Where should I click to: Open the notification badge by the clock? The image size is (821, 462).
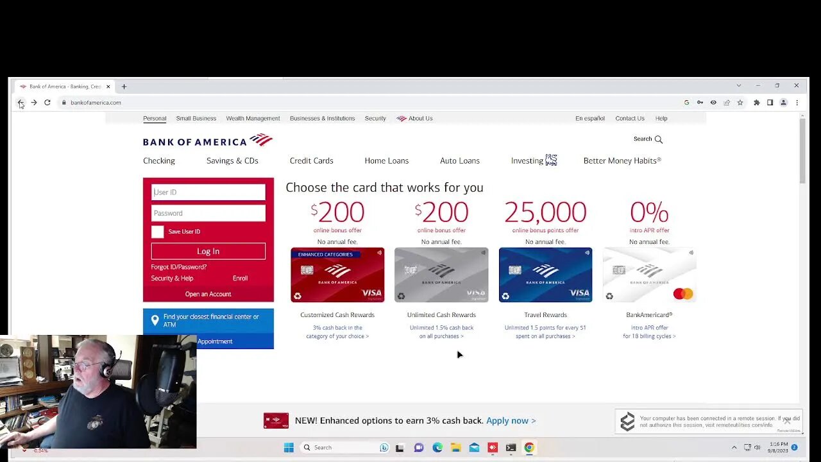(794, 447)
